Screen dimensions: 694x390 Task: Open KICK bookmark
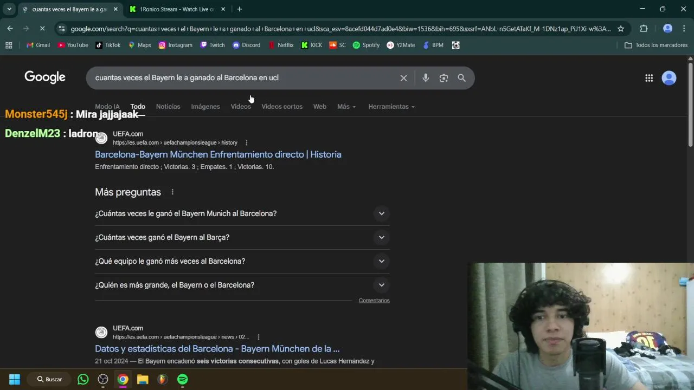pos(312,45)
